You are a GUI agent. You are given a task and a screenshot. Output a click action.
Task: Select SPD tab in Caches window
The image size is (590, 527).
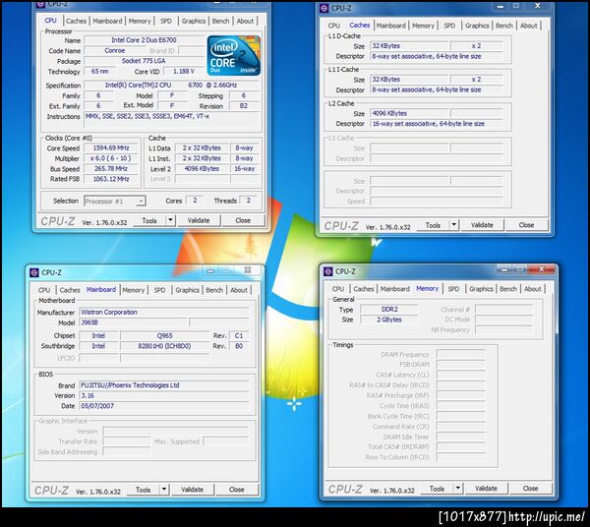449,26
